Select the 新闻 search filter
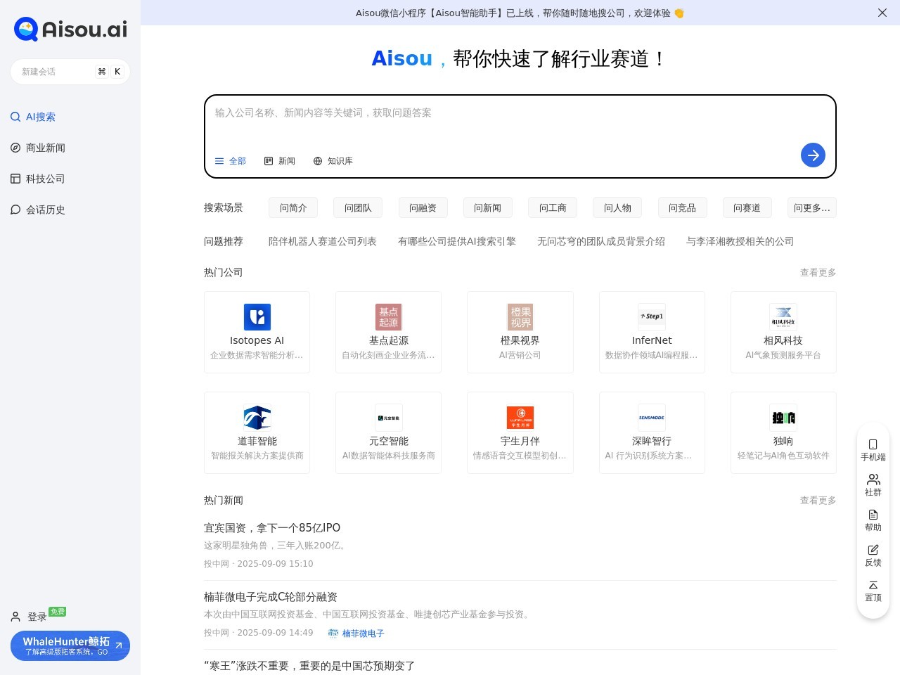Viewport: 900px width, 675px height. tap(280, 161)
